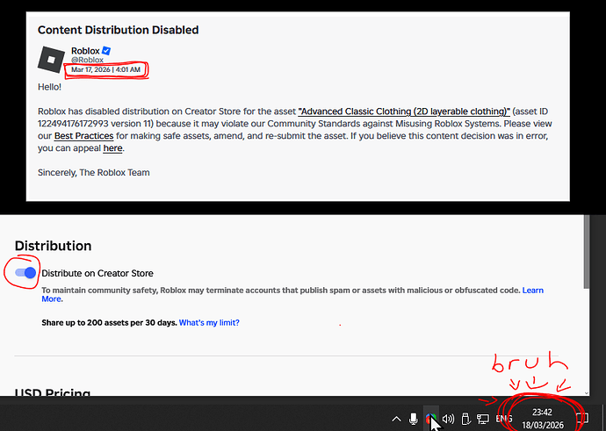Click the Mar 17, 2026 | 4:01 AM timestamp
Image resolution: width=606 pixels, height=431 pixels.
[x=105, y=69]
